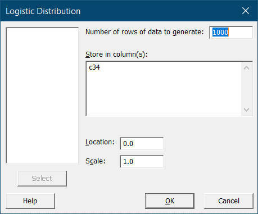Screen dimensions: 258x214
Task: Click the OK button
Action: pos(170,201)
